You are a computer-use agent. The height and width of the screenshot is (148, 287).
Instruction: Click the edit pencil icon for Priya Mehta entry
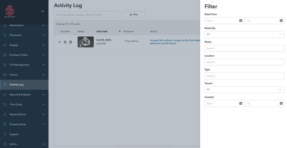click(60, 42)
